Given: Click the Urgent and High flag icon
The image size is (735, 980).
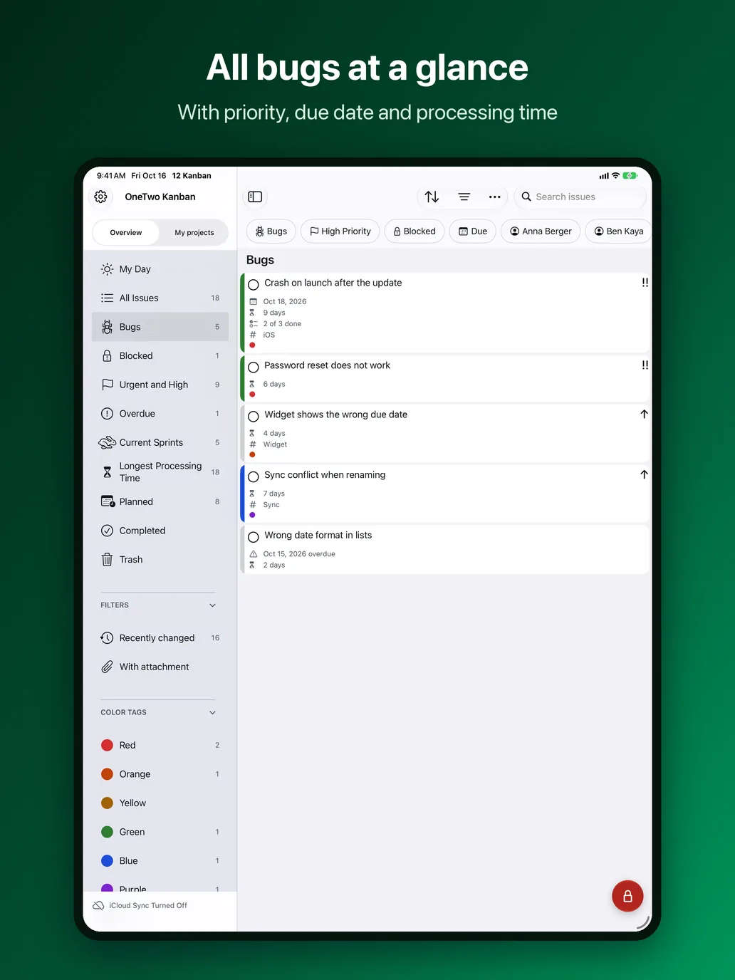Looking at the screenshot, I should tap(107, 385).
